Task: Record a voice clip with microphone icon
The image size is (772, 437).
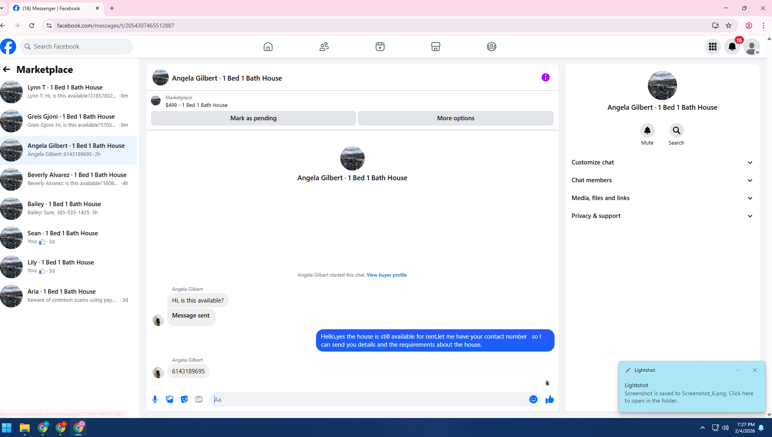Action: (x=155, y=399)
